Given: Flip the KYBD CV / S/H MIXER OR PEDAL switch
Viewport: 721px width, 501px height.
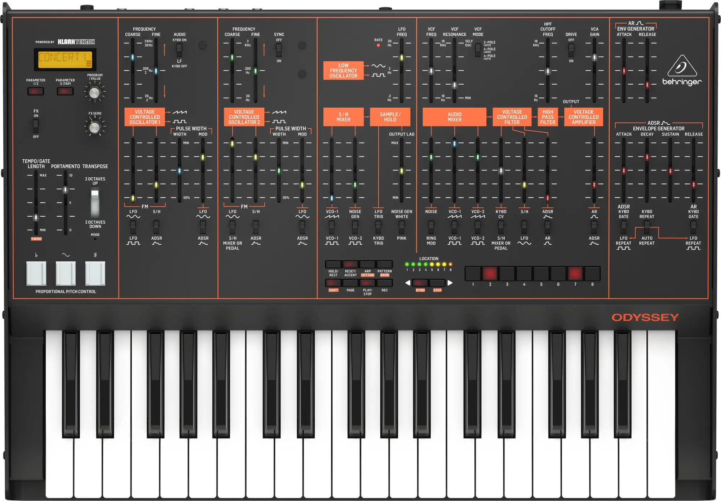Looking at the screenshot, I should coord(501,227).
